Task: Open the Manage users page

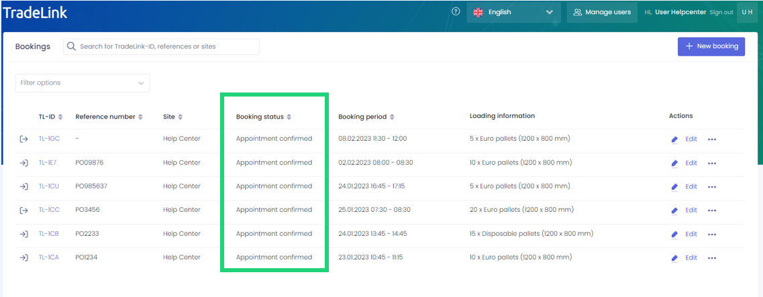Action: 602,12
